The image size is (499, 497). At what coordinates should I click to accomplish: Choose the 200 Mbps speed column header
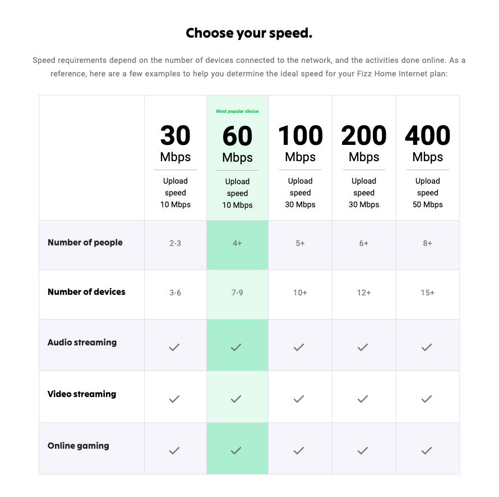tap(364, 143)
